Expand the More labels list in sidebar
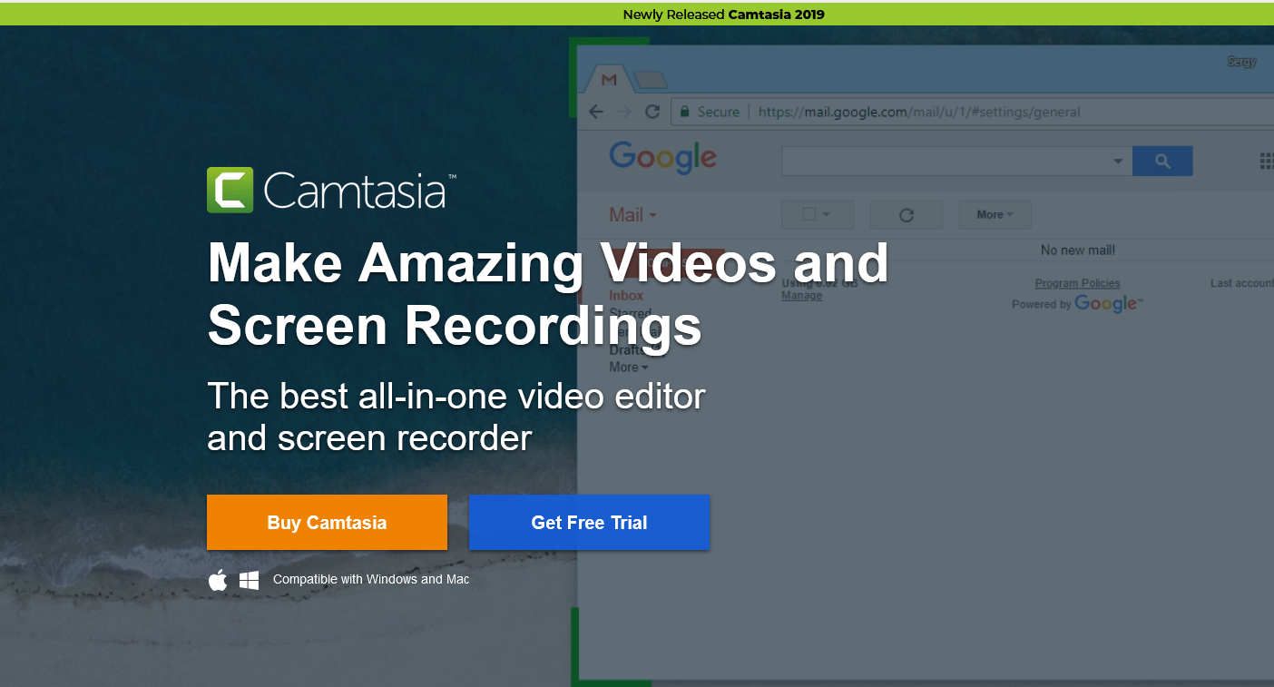1274x687 pixels. [x=629, y=368]
